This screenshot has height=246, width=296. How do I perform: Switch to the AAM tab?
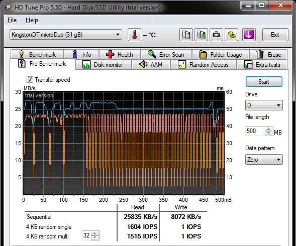point(151,65)
